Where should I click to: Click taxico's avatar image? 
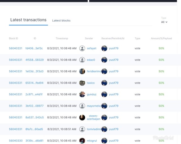pyautogui.click(x=82, y=83)
